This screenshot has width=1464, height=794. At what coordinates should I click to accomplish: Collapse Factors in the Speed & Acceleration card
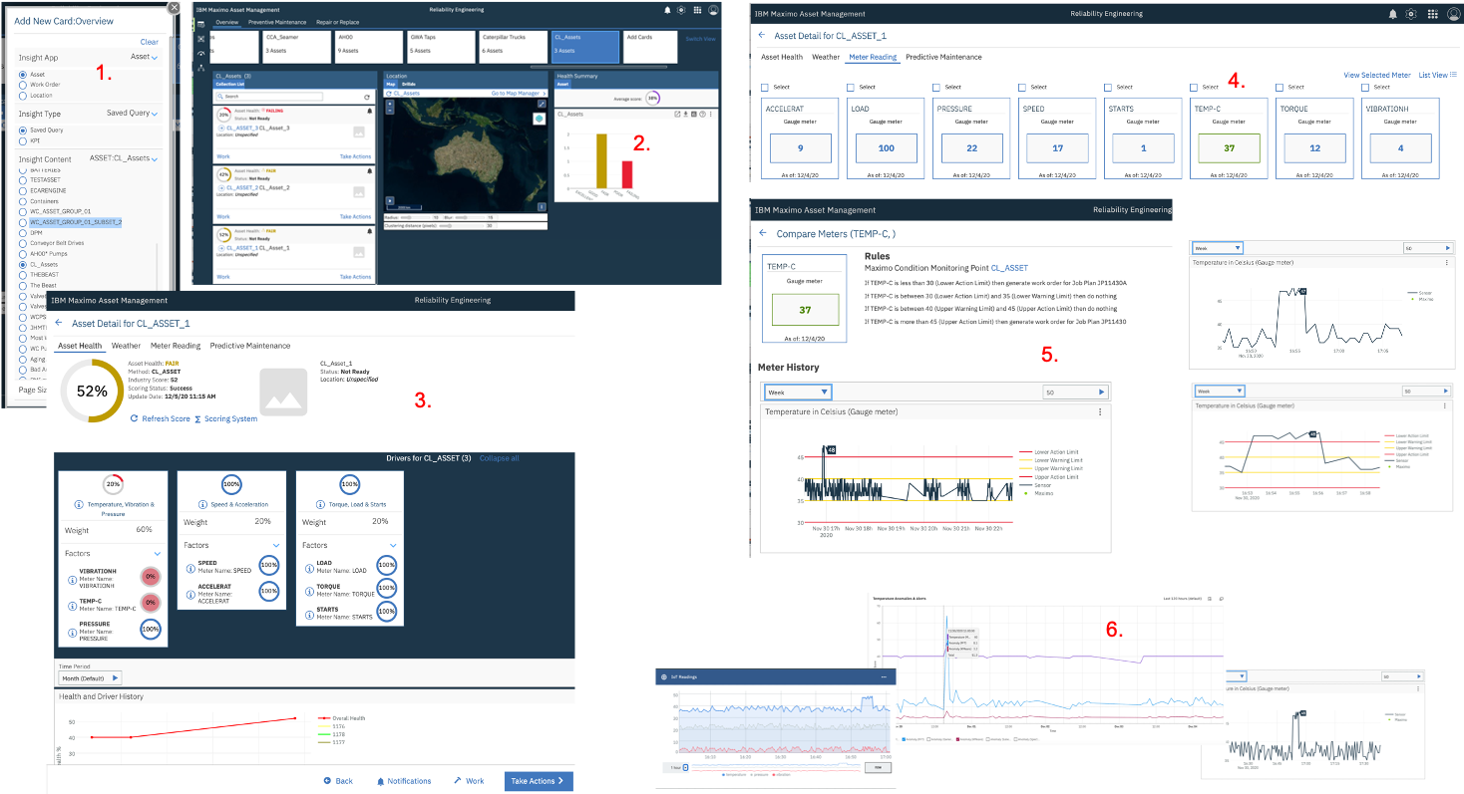(276, 545)
